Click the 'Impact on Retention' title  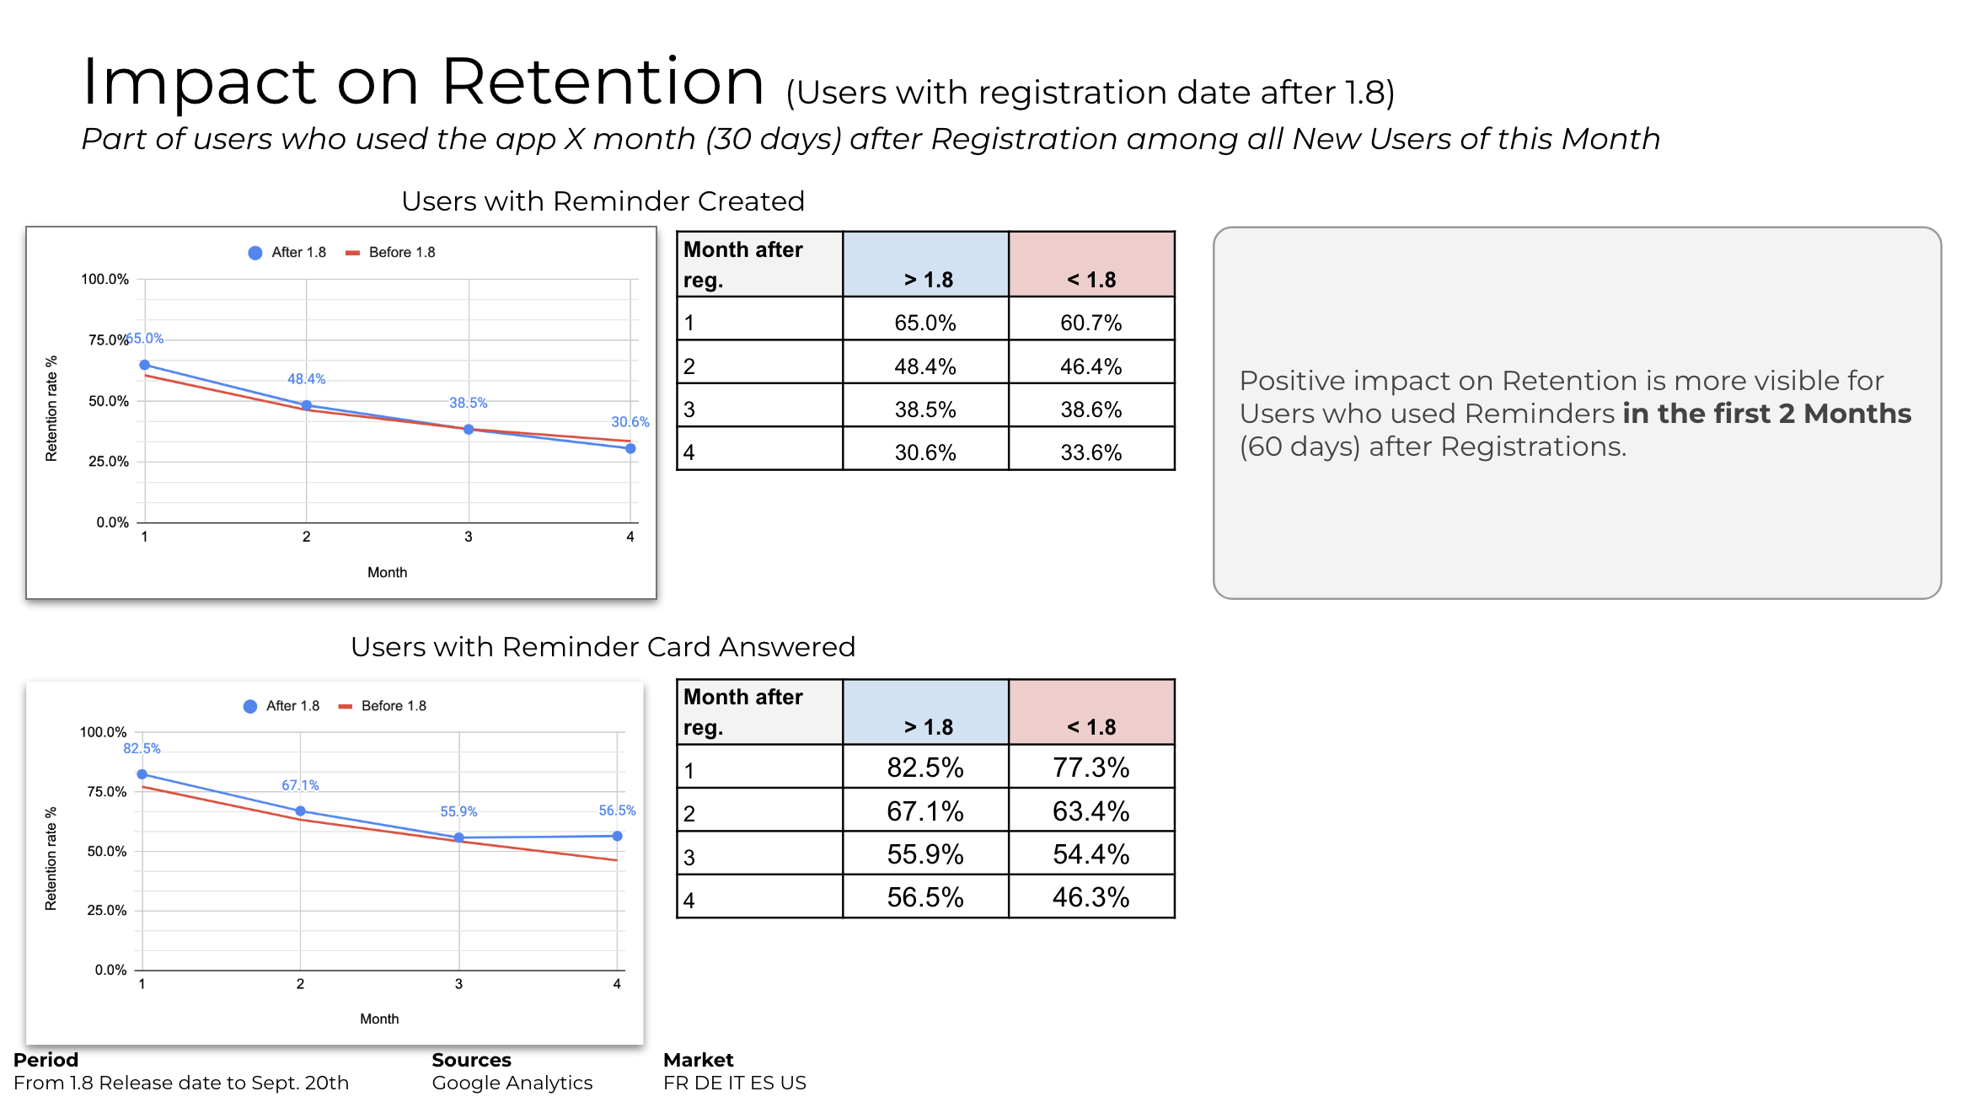point(423,82)
